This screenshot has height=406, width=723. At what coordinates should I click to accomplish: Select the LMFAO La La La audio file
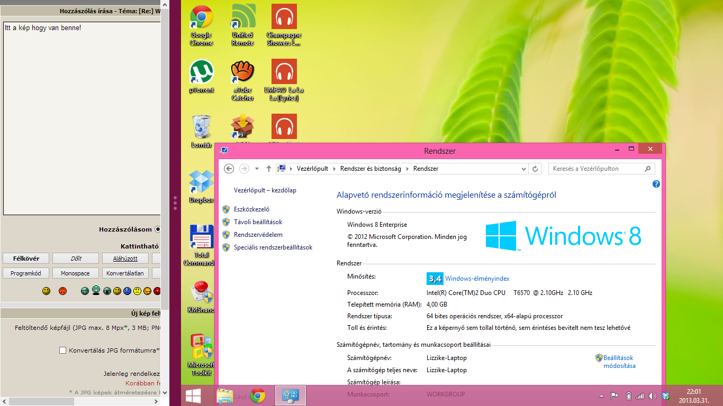[284, 80]
